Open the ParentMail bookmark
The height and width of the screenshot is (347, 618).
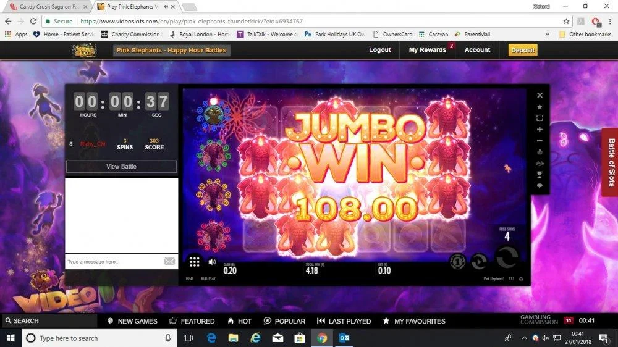(472, 34)
